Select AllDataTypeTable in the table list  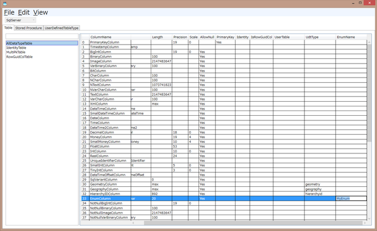click(x=42, y=43)
